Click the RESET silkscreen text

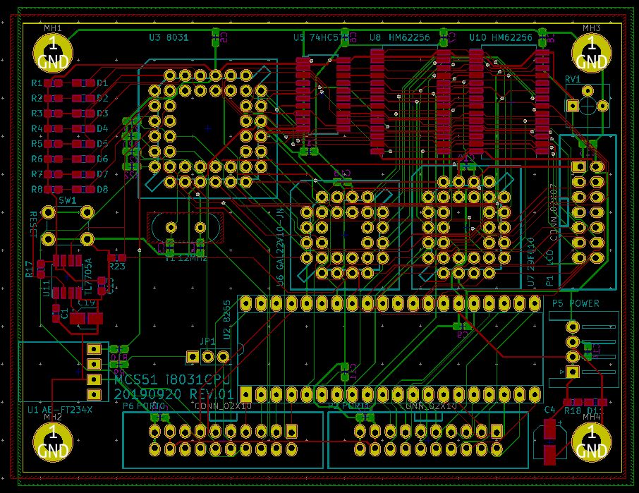33,224
